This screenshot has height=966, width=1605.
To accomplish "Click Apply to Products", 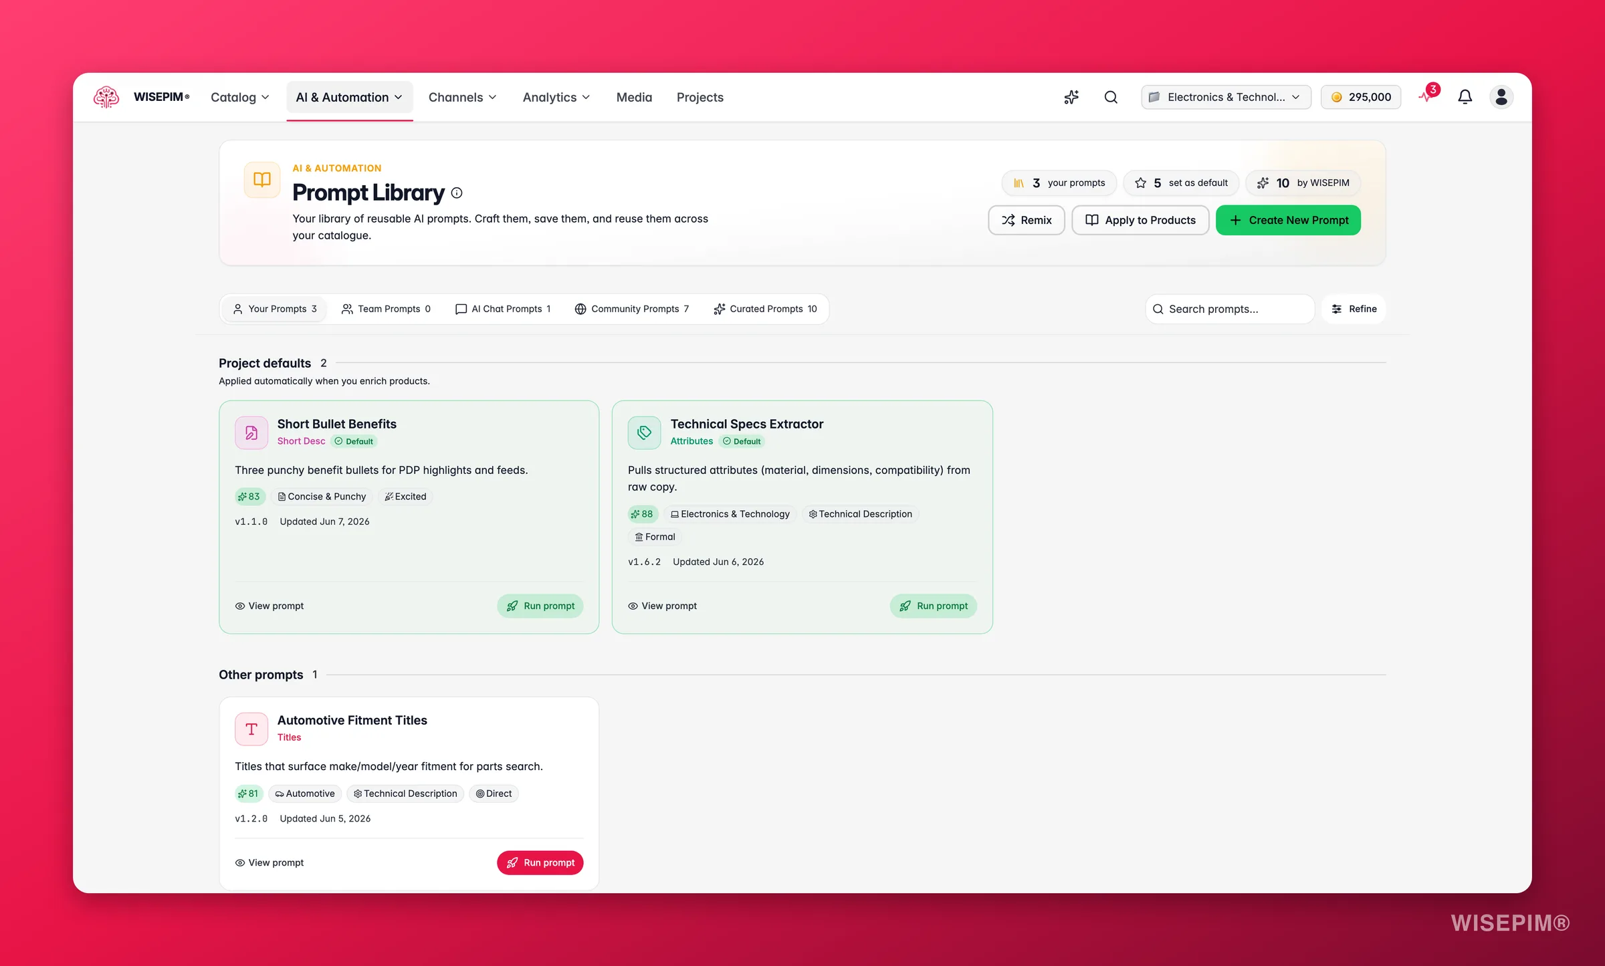I will click(1140, 220).
